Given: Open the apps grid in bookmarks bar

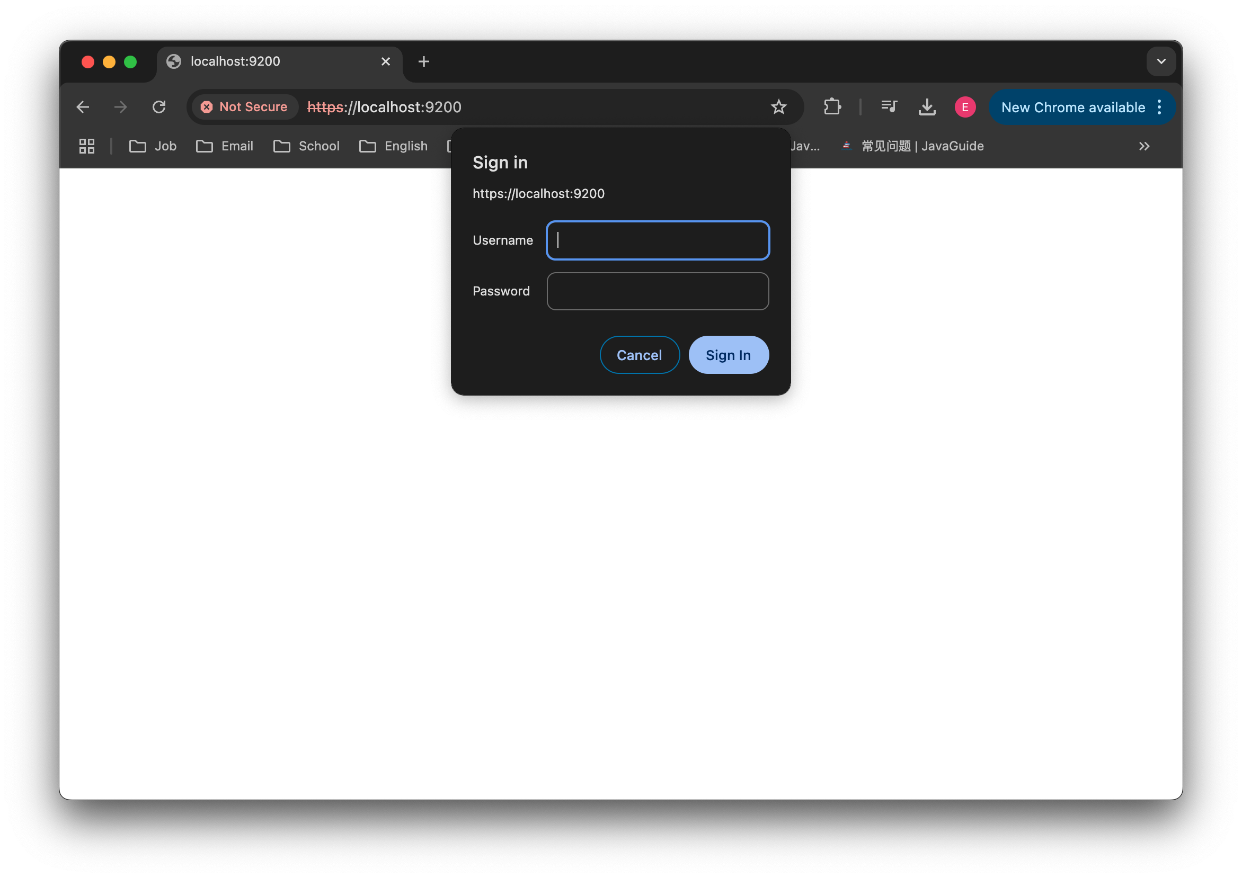Looking at the screenshot, I should (86, 146).
